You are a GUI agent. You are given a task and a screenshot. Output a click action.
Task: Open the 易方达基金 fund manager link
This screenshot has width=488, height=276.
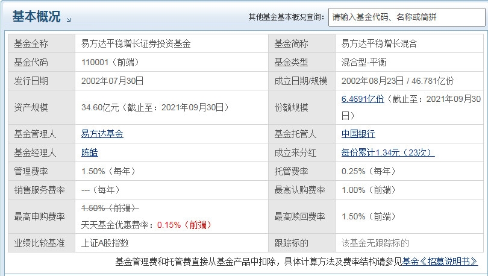(x=102, y=134)
